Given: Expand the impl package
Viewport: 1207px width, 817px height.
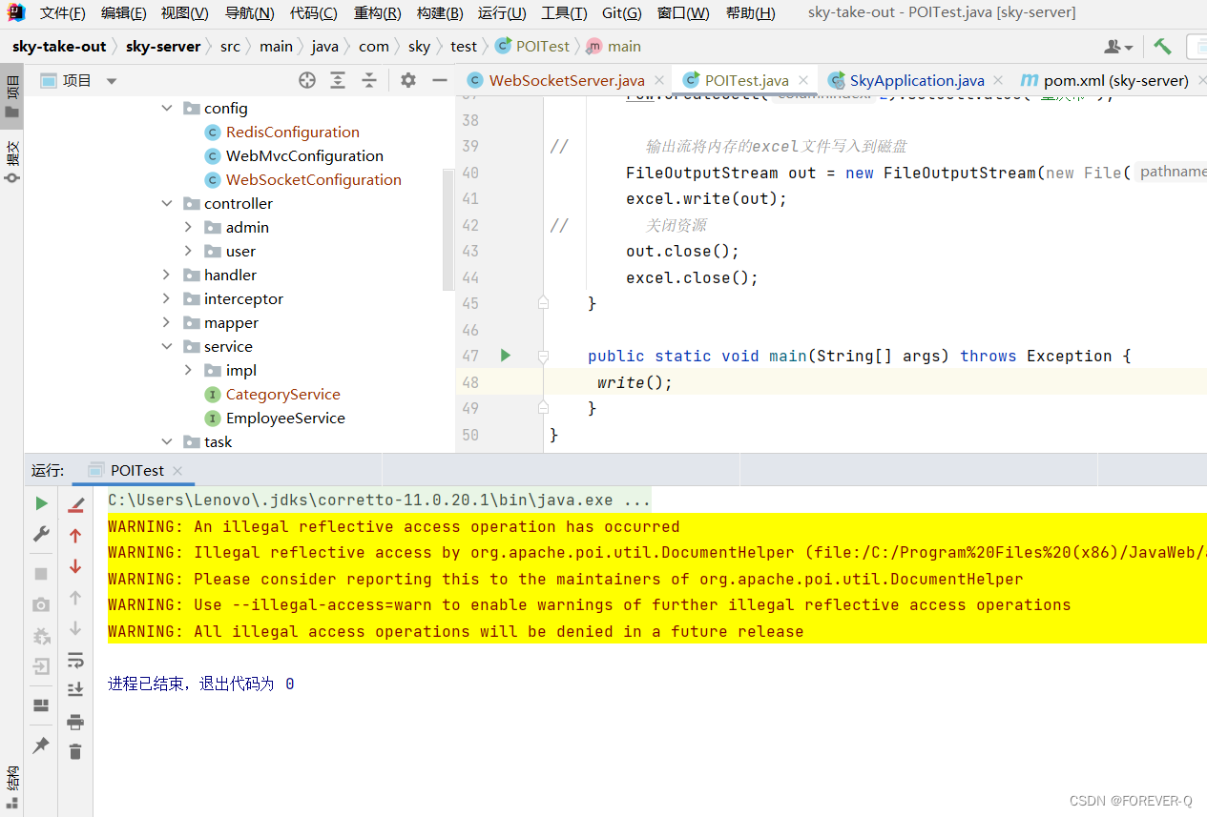Looking at the screenshot, I should (188, 370).
